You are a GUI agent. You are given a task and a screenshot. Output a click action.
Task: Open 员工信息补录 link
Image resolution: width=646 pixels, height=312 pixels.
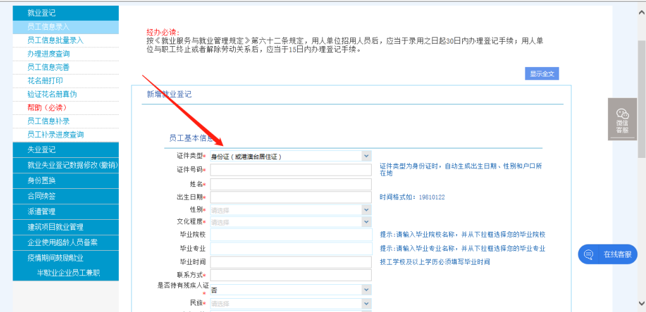pyautogui.click(x=49, y=121)
